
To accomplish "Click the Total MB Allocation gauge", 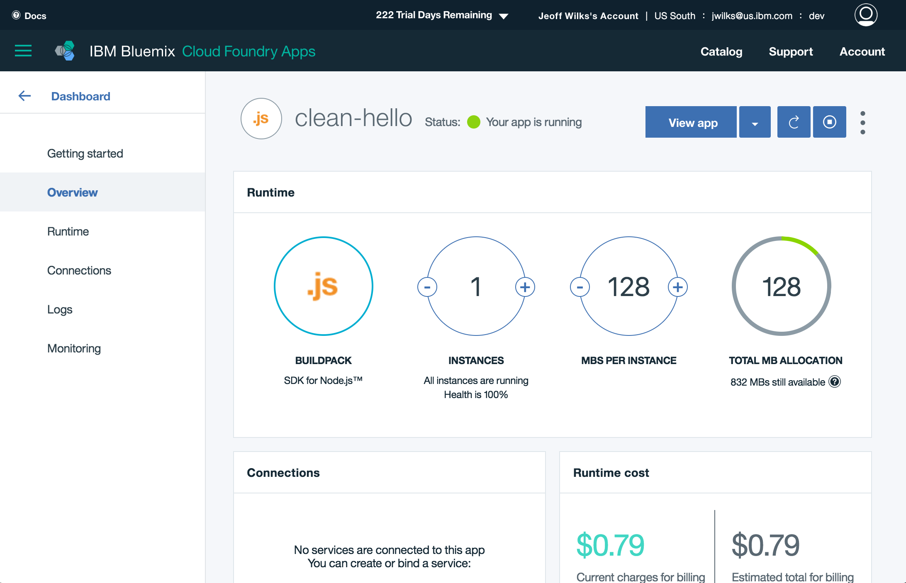I will coord(781,286).
